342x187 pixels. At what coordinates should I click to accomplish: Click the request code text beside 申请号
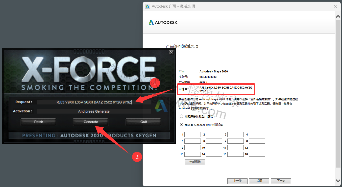click(226, 89)
